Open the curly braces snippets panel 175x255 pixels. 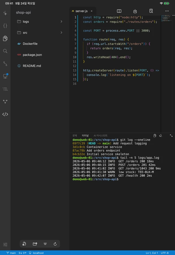coord(5,26)
